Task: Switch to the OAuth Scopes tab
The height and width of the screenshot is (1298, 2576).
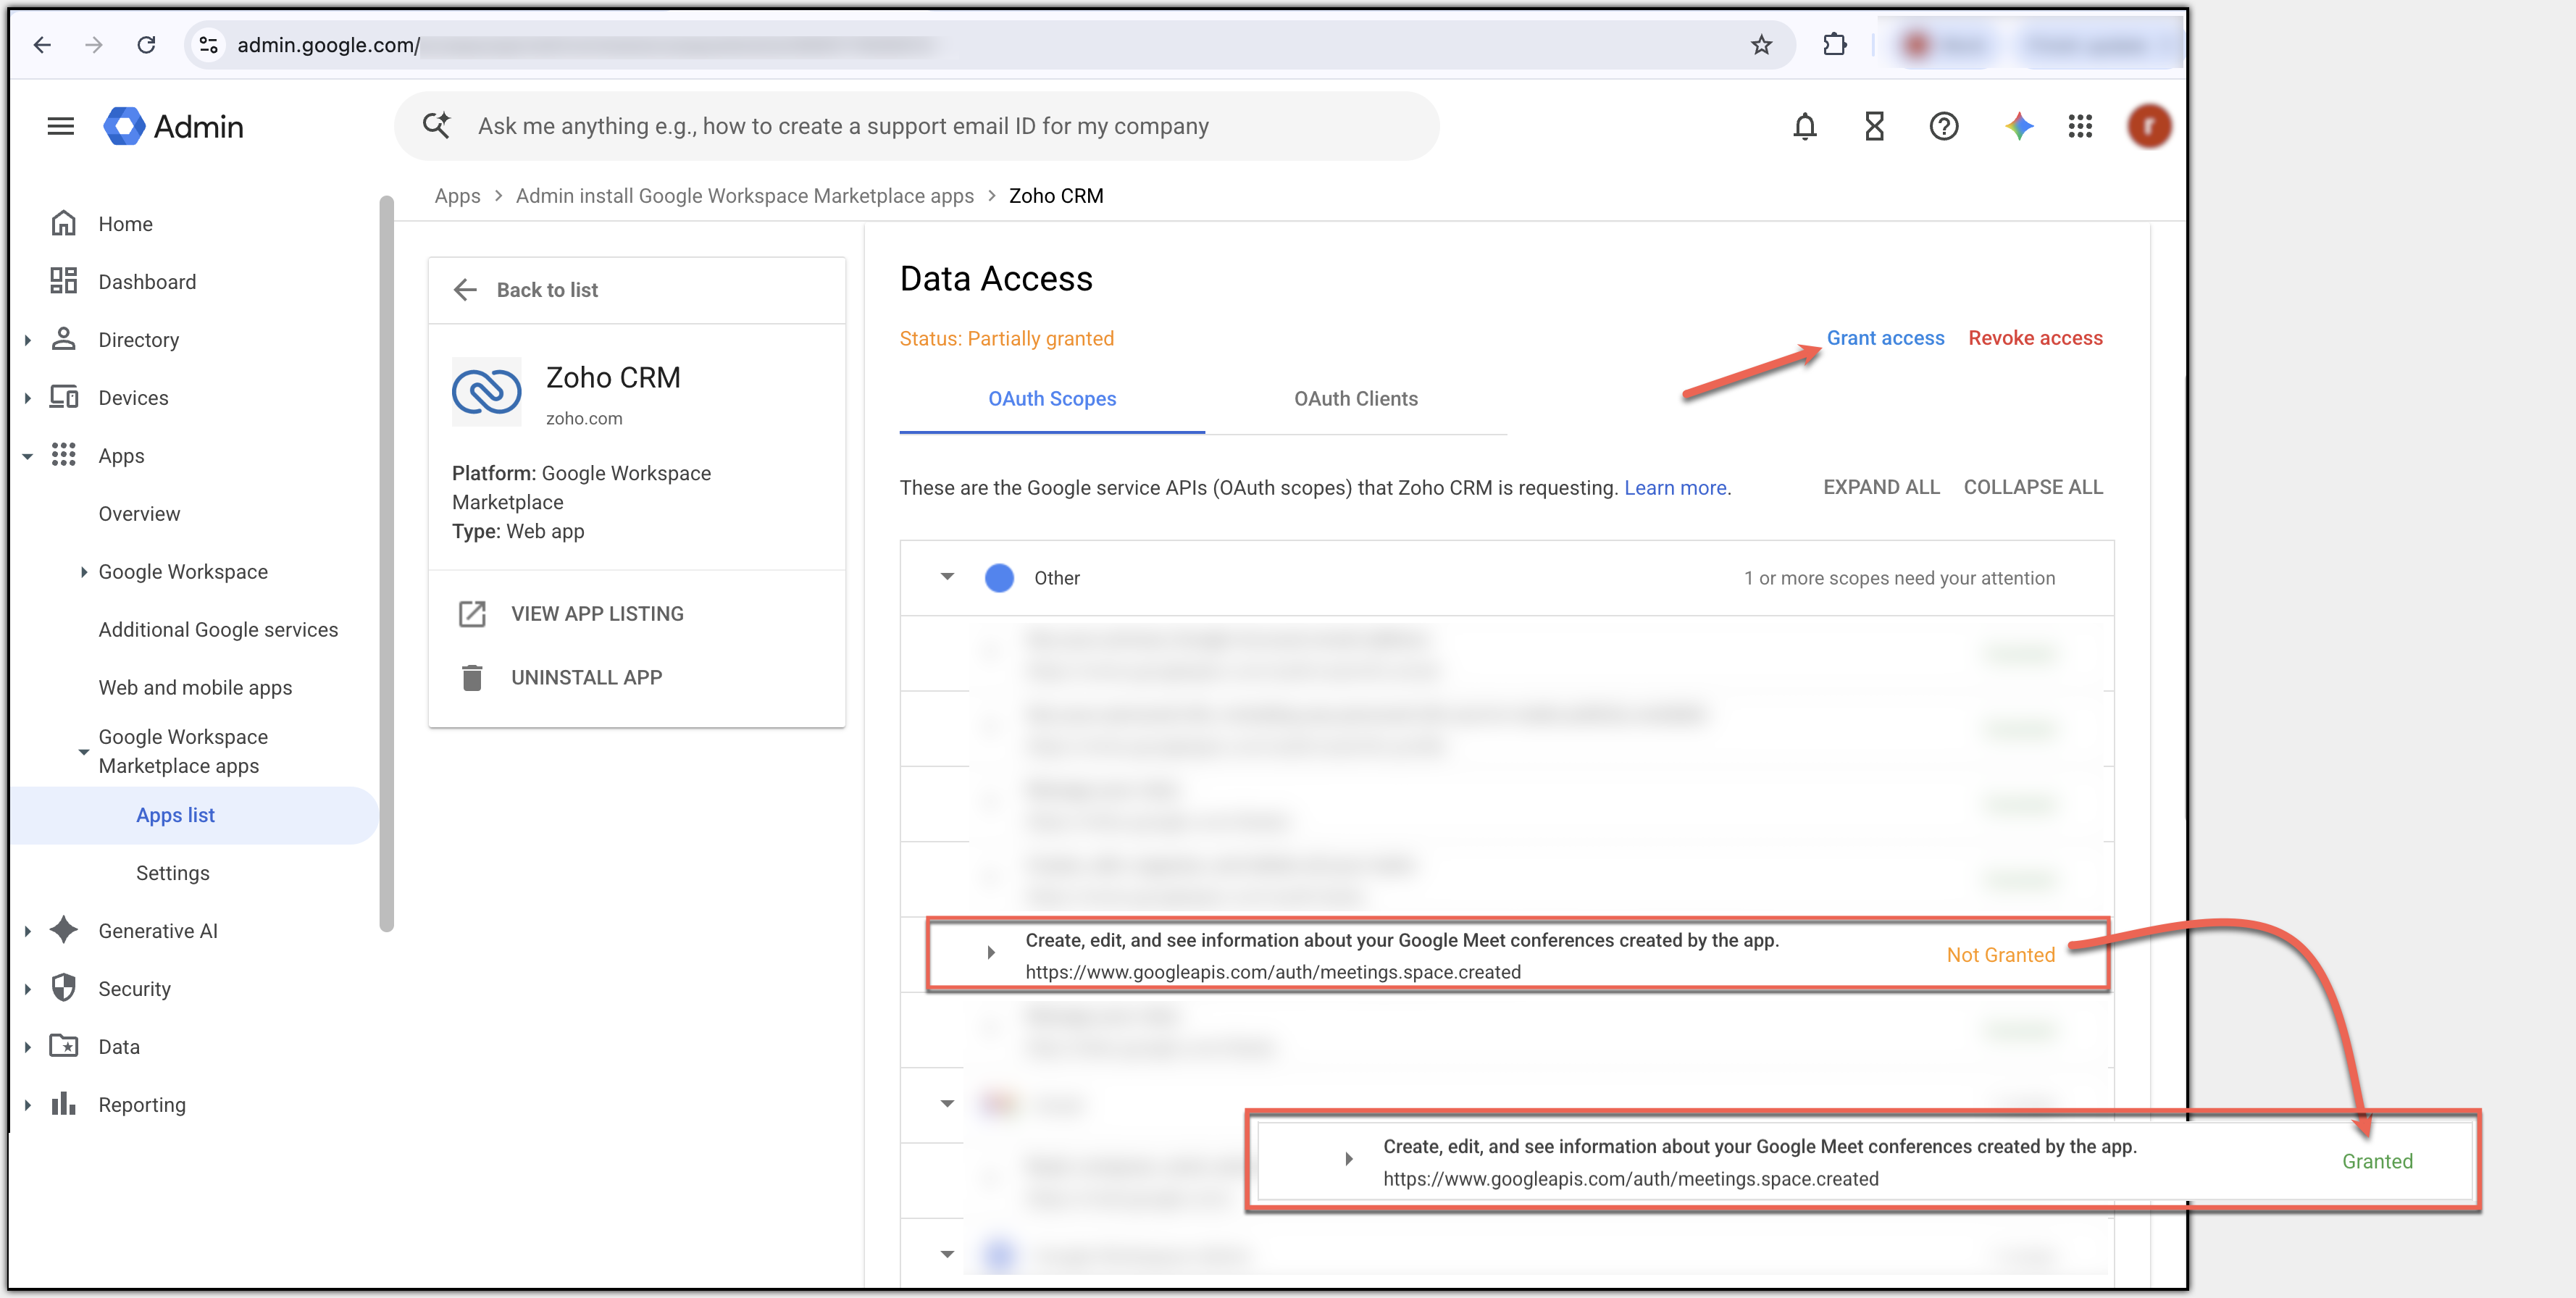Action: [x=1052, y=399]
